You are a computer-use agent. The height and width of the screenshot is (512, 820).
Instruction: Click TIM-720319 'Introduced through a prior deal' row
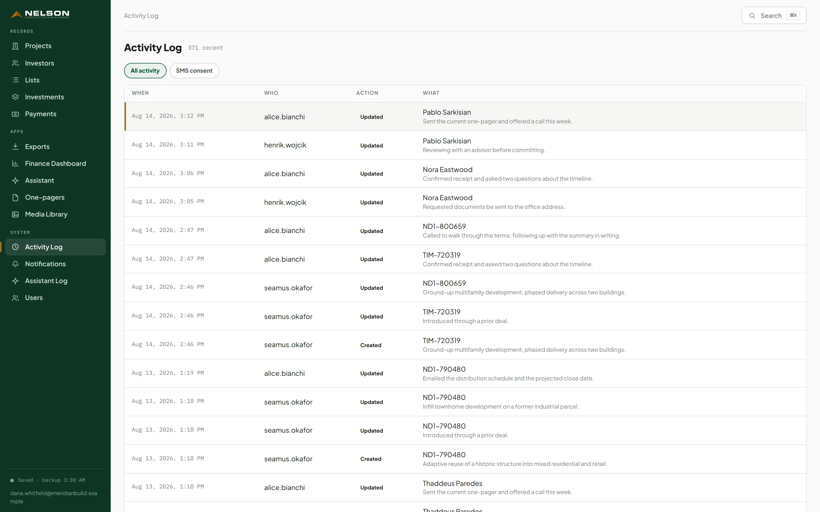(x=441, y=312)
